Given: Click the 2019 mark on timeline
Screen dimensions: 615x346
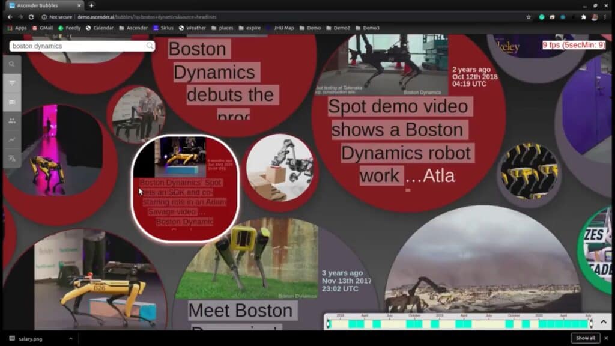Looking at the screenshot, I should pos(439,315).
